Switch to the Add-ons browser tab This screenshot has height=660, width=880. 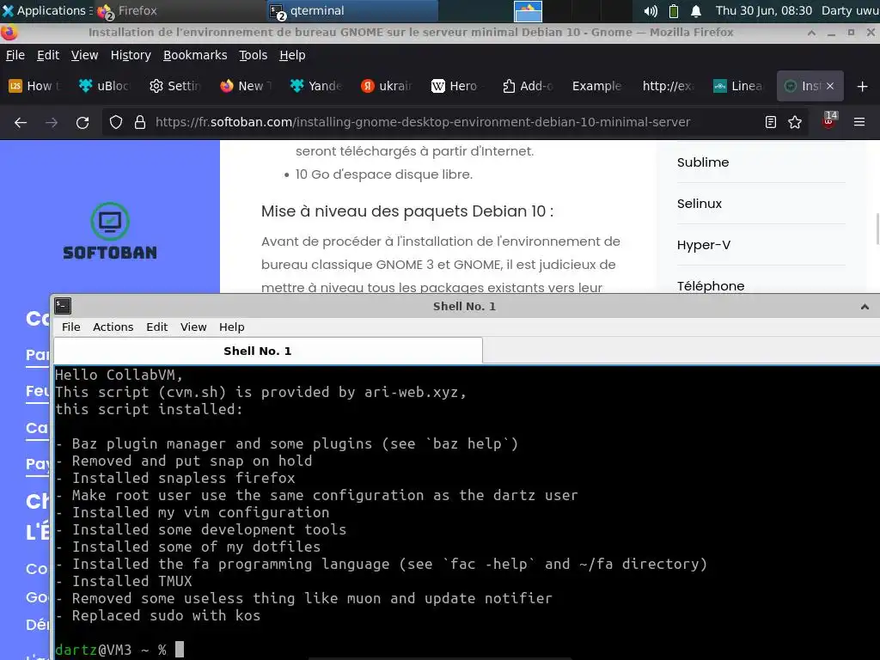(x=528, y=86)
